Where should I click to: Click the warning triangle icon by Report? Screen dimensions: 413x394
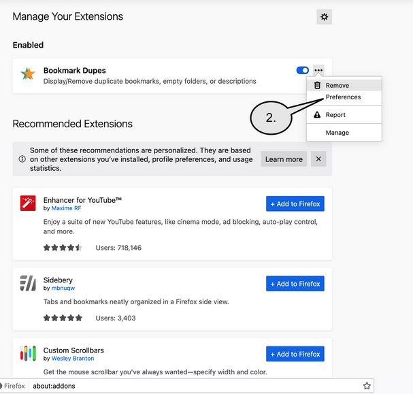point(317,114)
